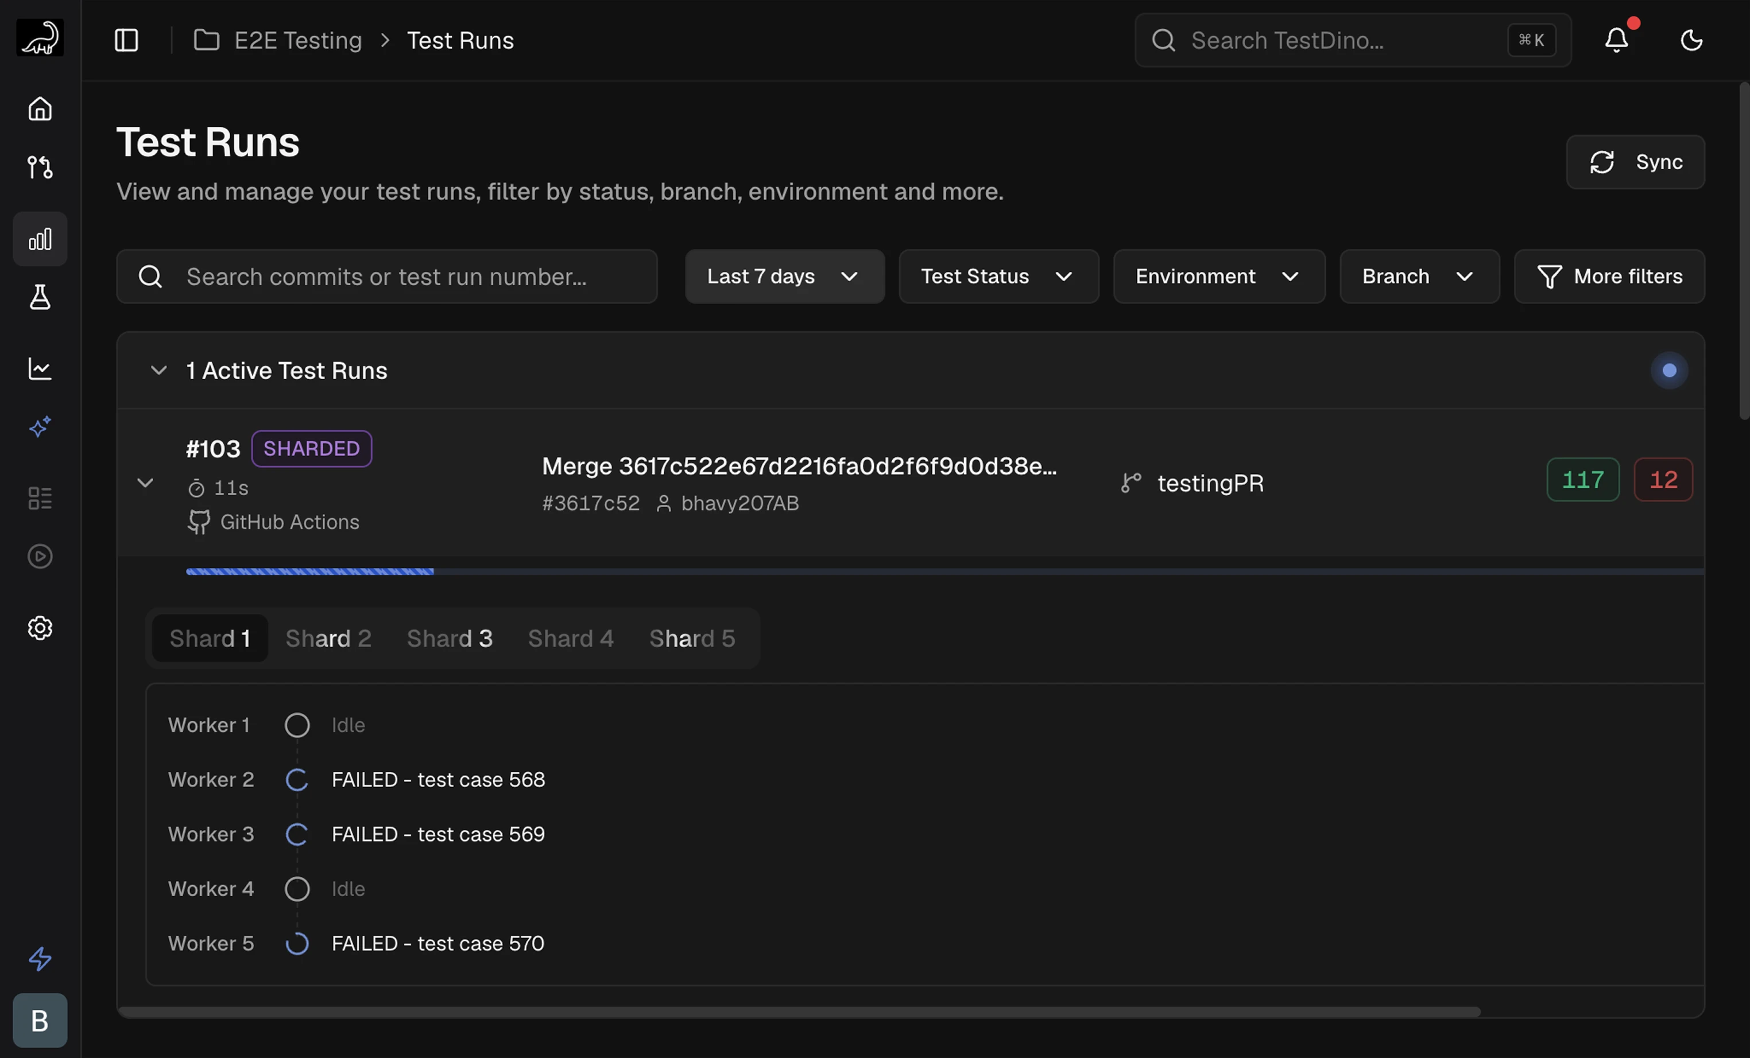Collapse the 1 Active Test Runs section
This screenshot has width=1750, height=1058.
click(159, 371)
